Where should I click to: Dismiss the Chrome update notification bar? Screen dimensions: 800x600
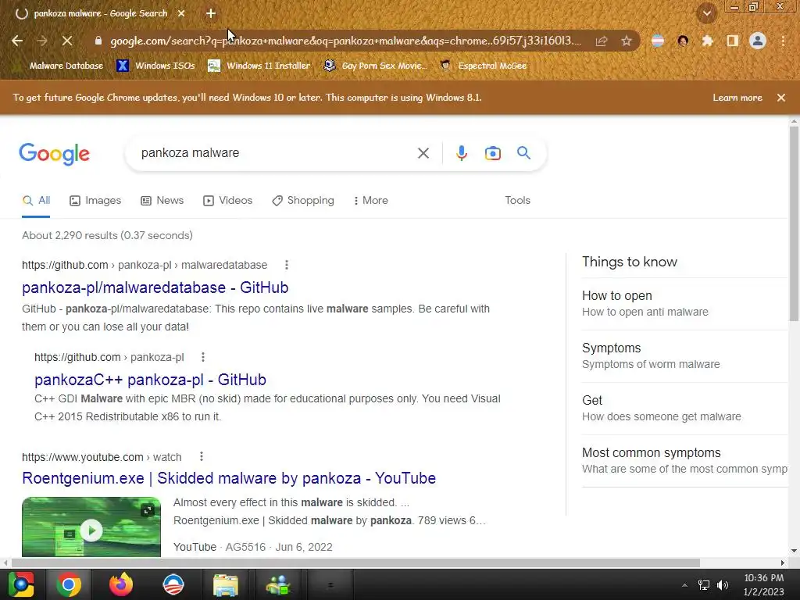pyautogui.click(x=781, y=98)
